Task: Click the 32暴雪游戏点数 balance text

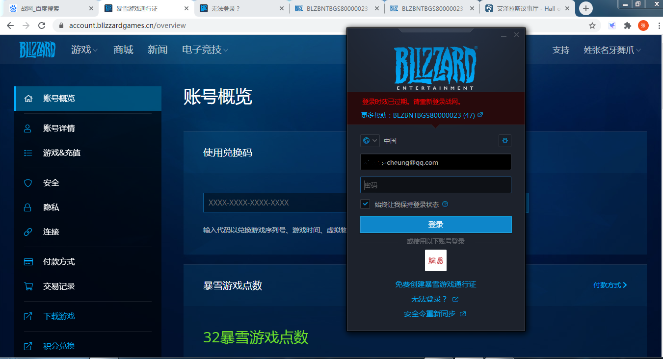Action: [256, 337]
